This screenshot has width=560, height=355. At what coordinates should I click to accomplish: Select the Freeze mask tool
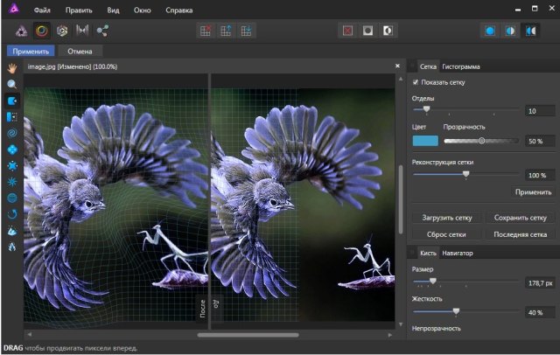(x=12, y=231)
